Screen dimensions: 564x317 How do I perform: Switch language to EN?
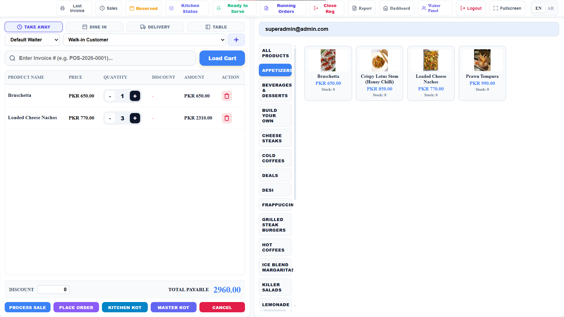pos(538,8)
